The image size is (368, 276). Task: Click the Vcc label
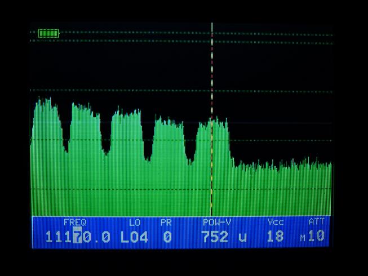click(275, 222)
